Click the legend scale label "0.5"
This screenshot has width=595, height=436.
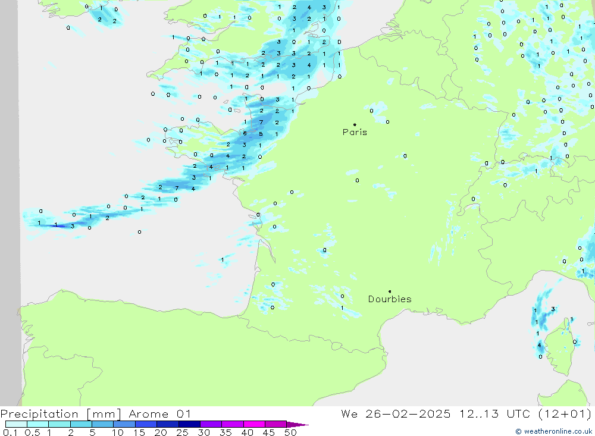[x=32, y=432]
